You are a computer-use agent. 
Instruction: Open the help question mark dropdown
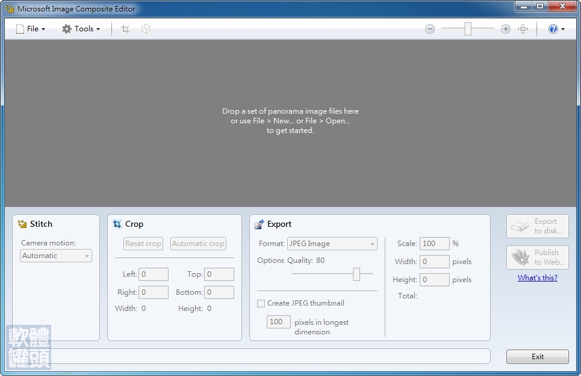coord(556,29)
